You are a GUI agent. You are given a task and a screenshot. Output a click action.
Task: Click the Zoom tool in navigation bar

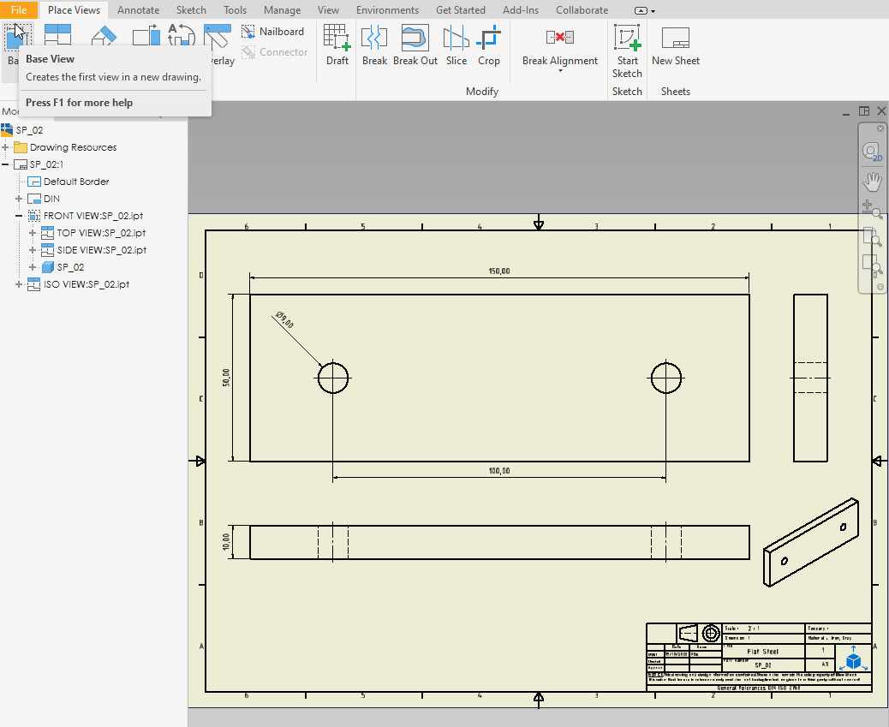tap(871, 210)
